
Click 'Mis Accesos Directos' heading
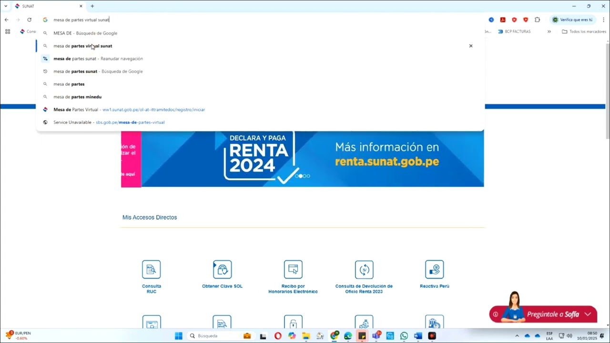[150, 217]
